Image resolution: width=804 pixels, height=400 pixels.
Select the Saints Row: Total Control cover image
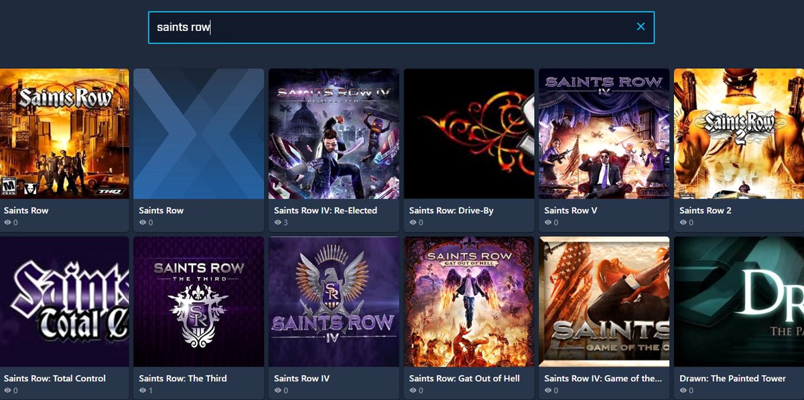(64, 302)
